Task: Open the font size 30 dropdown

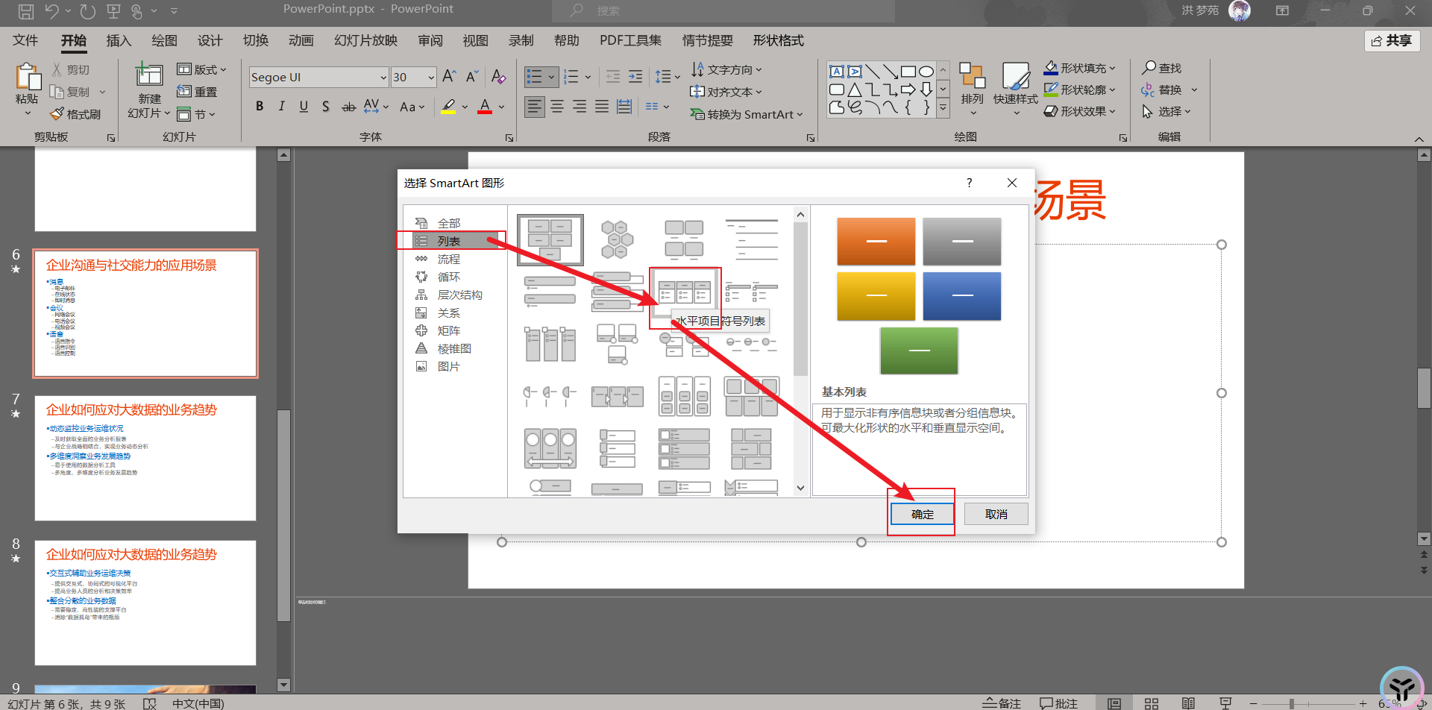Action: pos(431,77)
